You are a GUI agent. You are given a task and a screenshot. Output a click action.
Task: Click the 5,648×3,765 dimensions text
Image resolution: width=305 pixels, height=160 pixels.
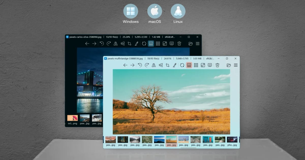(182, 58)
